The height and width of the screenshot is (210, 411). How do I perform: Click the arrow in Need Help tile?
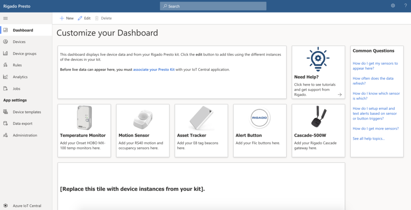[340, 94]
